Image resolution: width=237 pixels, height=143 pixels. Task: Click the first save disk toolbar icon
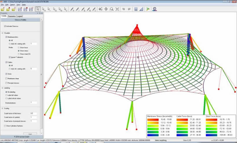[20, 9]
